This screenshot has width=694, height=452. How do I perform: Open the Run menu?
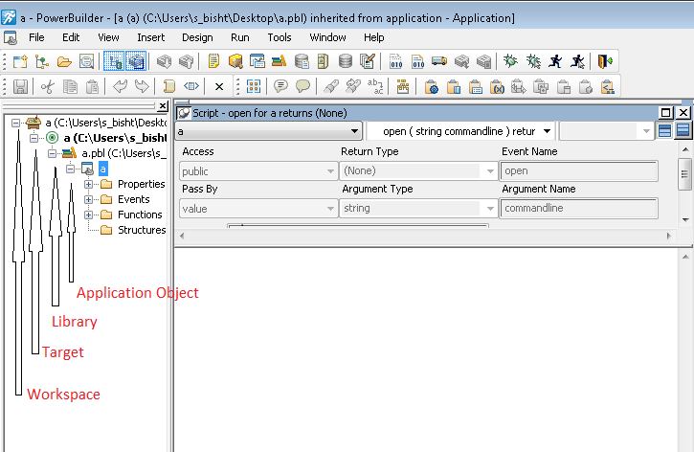pyautogui.click(x=240, y=37)
